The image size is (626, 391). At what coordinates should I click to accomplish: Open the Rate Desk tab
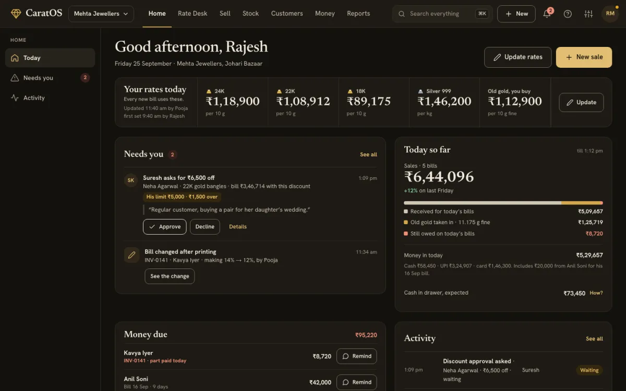pos(192,14)
